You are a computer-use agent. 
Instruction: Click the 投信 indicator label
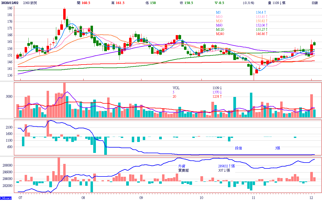(x=238, y=148)
